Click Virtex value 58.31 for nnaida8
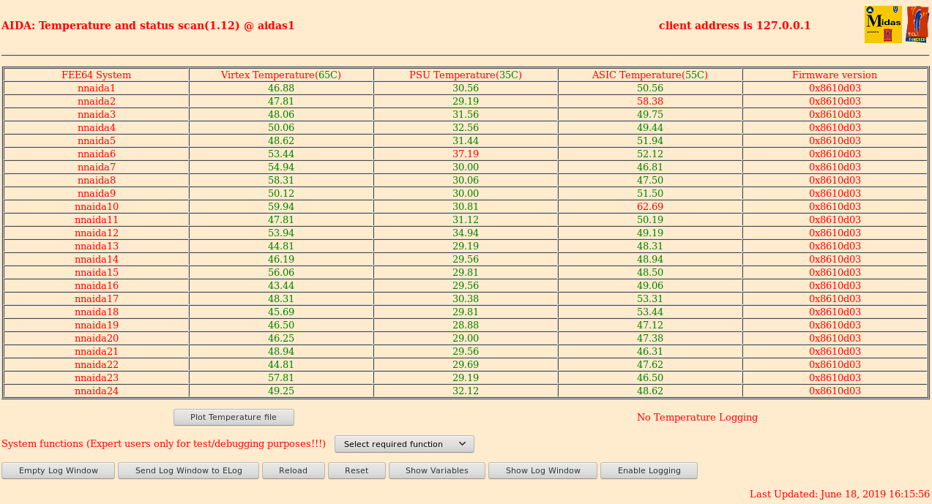 (x=281, y=180)
